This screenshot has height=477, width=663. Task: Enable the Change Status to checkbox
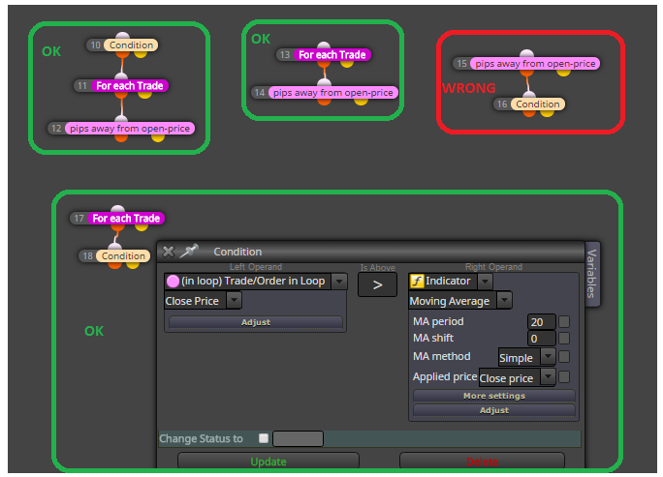click(x=264, y=438)
